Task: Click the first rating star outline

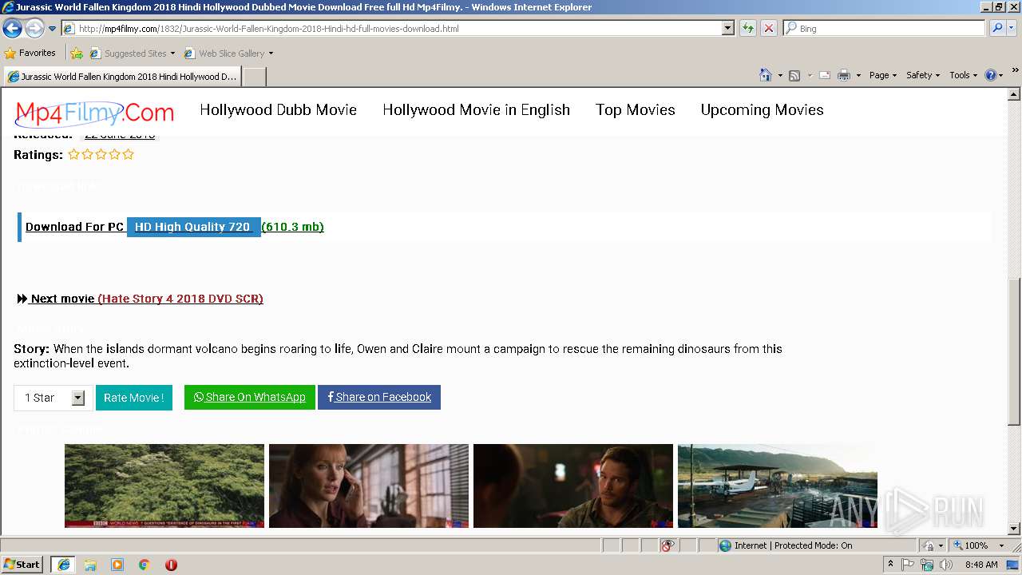Action: click(73, 154)
